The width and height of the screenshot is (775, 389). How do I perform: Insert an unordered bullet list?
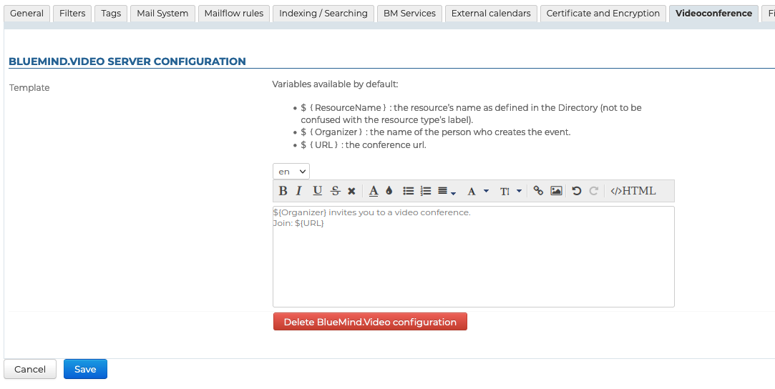[x=409, y=191]
